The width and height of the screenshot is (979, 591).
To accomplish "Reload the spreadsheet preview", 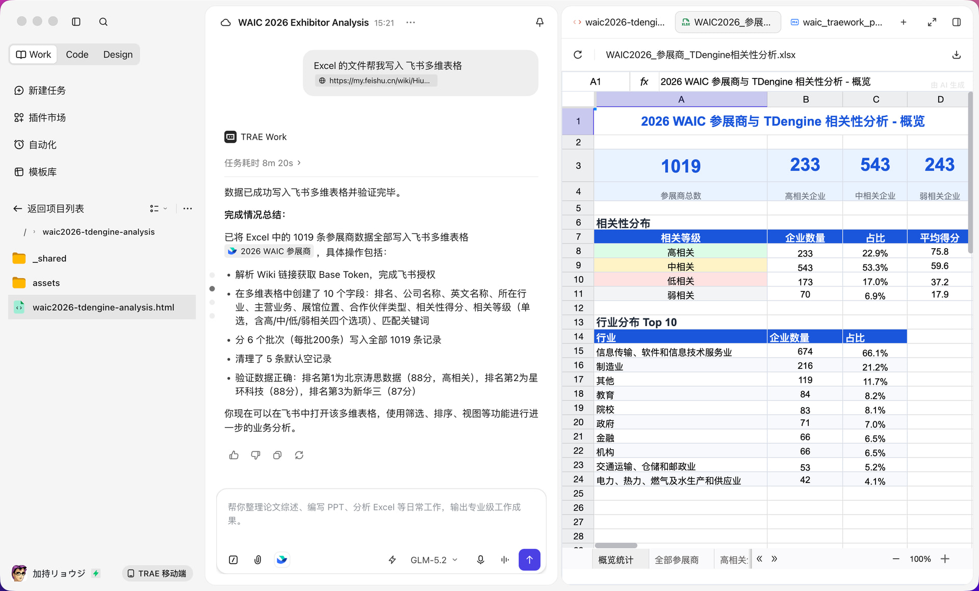I will click(x=578, y=55).
